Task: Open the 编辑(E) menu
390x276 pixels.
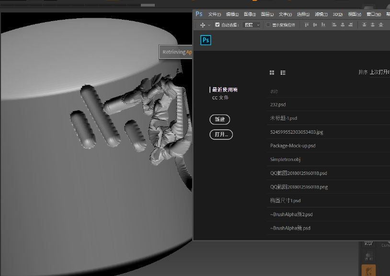Action: point(232,14)
